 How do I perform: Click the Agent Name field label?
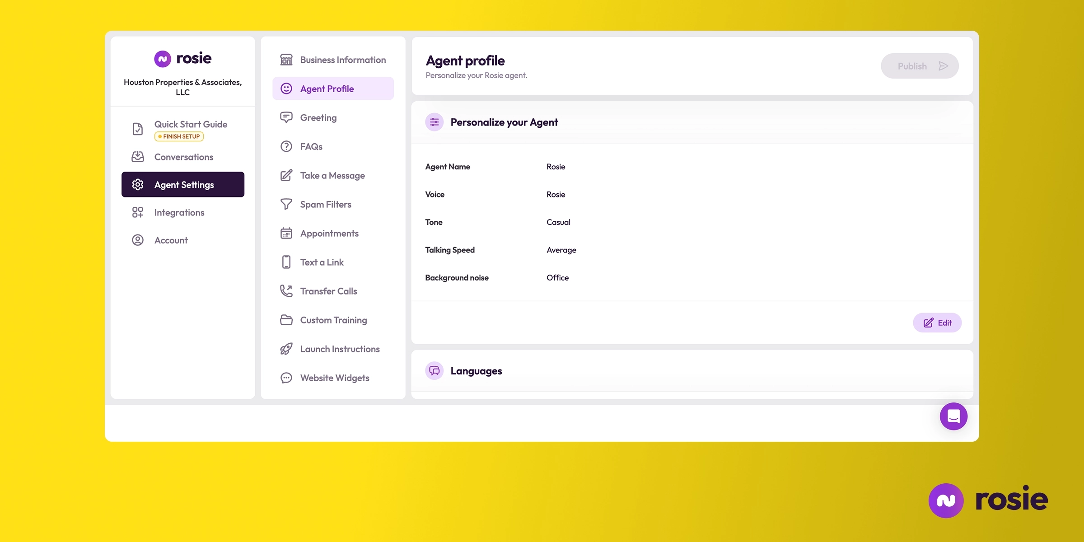coord(448,167)
